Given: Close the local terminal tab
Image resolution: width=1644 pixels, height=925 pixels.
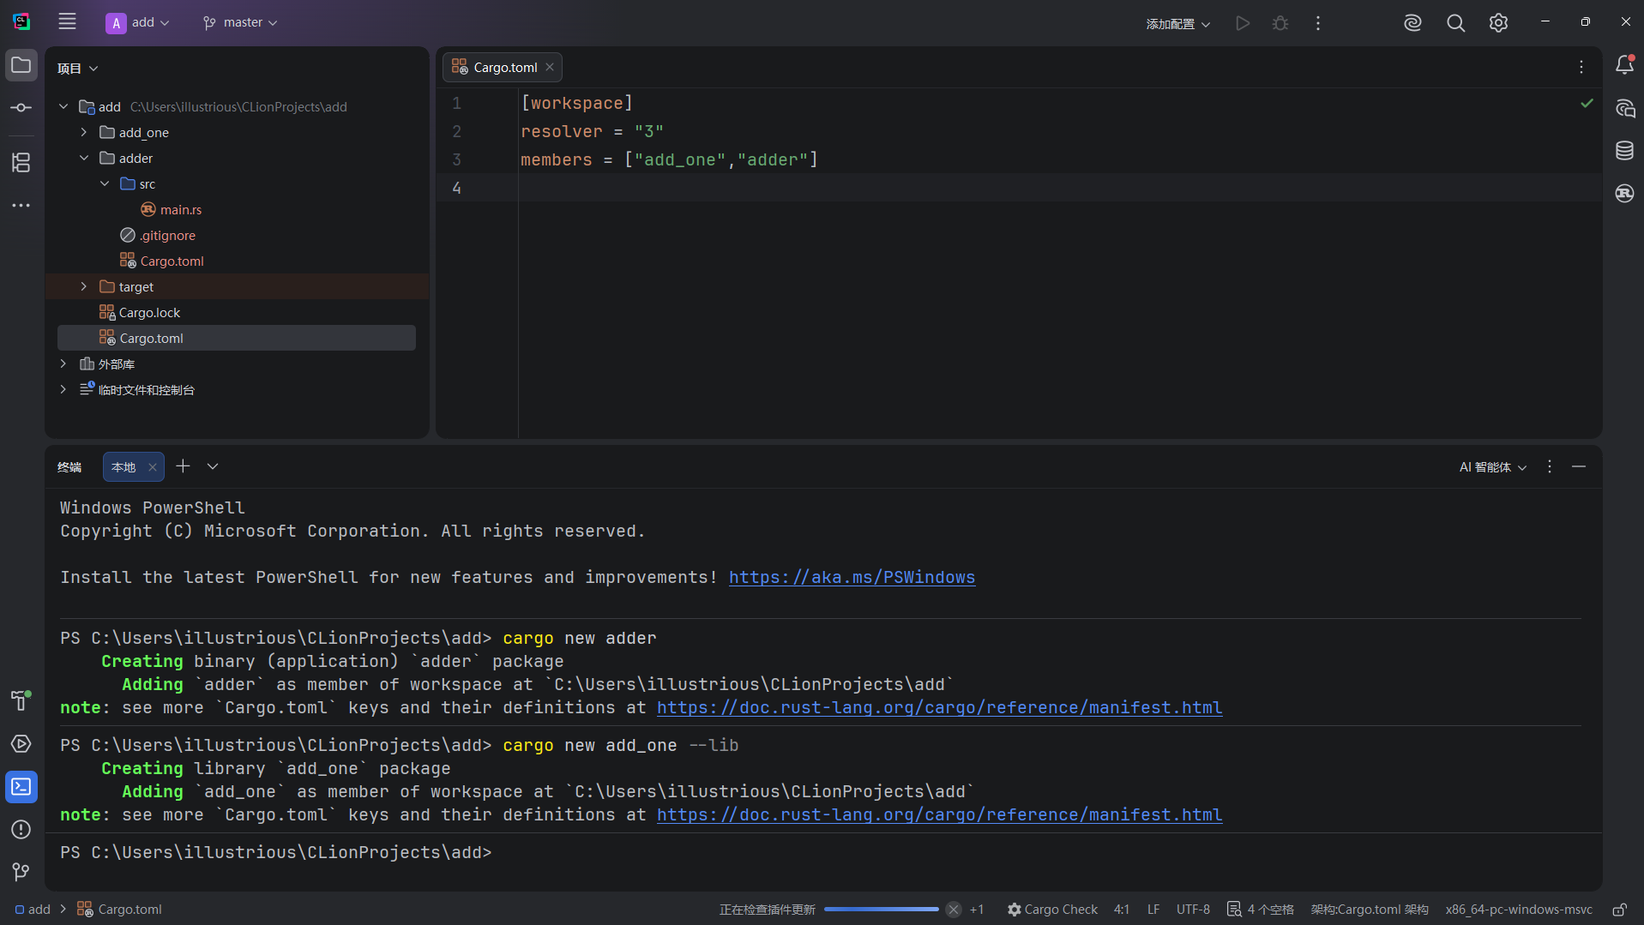Looking at the screenshot, I should (153, 467).
